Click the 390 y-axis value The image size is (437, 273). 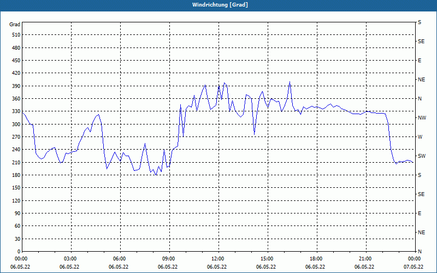(16, 86)
